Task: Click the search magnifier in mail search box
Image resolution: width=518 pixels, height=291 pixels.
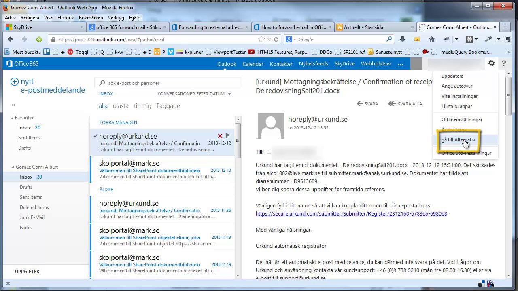Action: 102,83
